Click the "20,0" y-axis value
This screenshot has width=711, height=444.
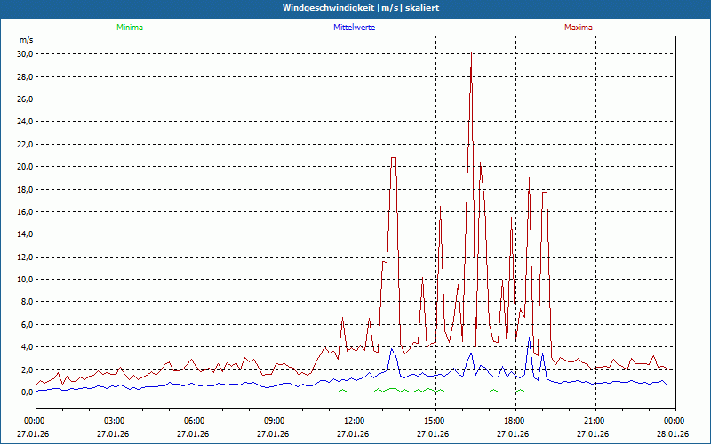point(25,167)
